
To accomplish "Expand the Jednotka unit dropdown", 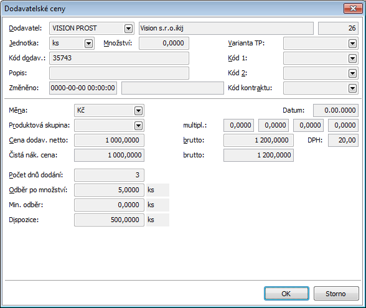I will [88, 44].
